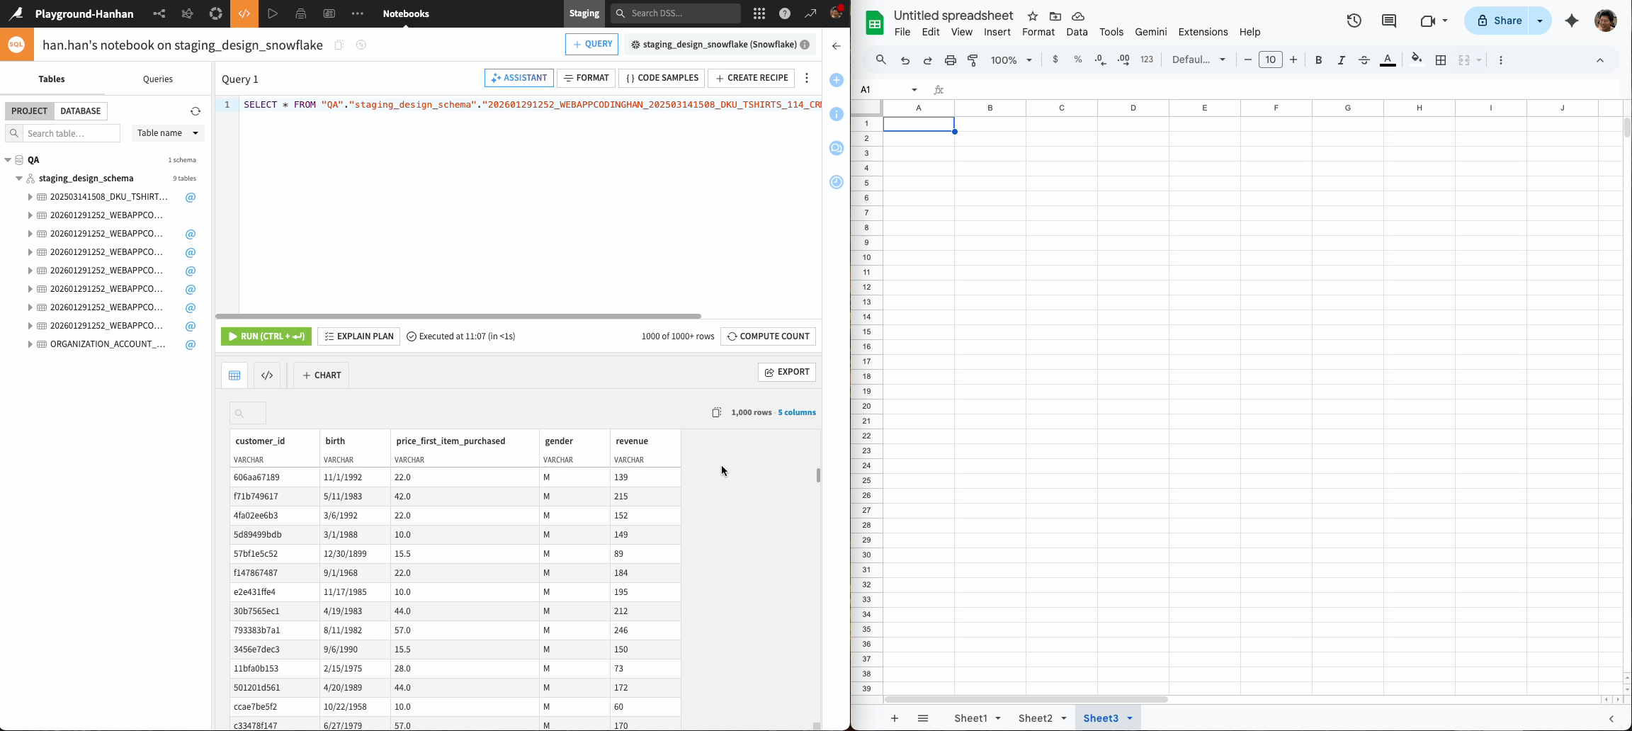Switch to Sheet1 tab
Screen dimensions: 1632x731
point(970,718)
